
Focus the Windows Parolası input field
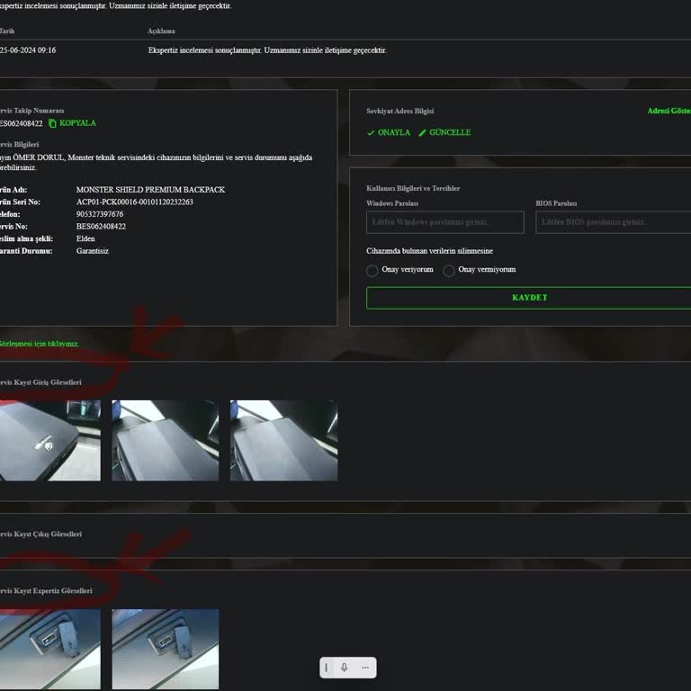445,222
